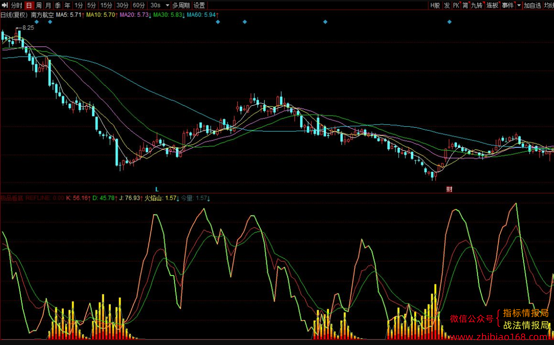Open the 多周期 multi-period menu
This screenshot has height=345, width=554.
[181, 5]
